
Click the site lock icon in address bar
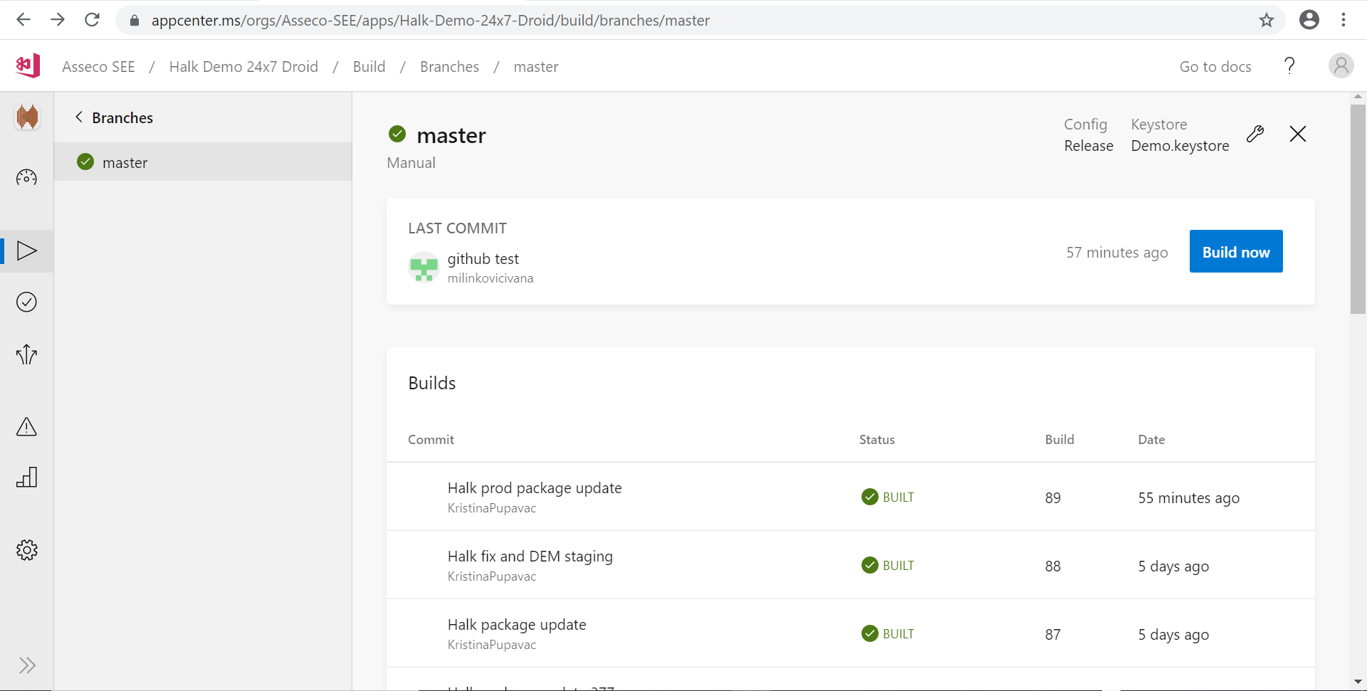pos(135,20)
